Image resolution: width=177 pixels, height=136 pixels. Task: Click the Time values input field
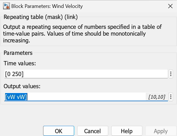point(85,74)
